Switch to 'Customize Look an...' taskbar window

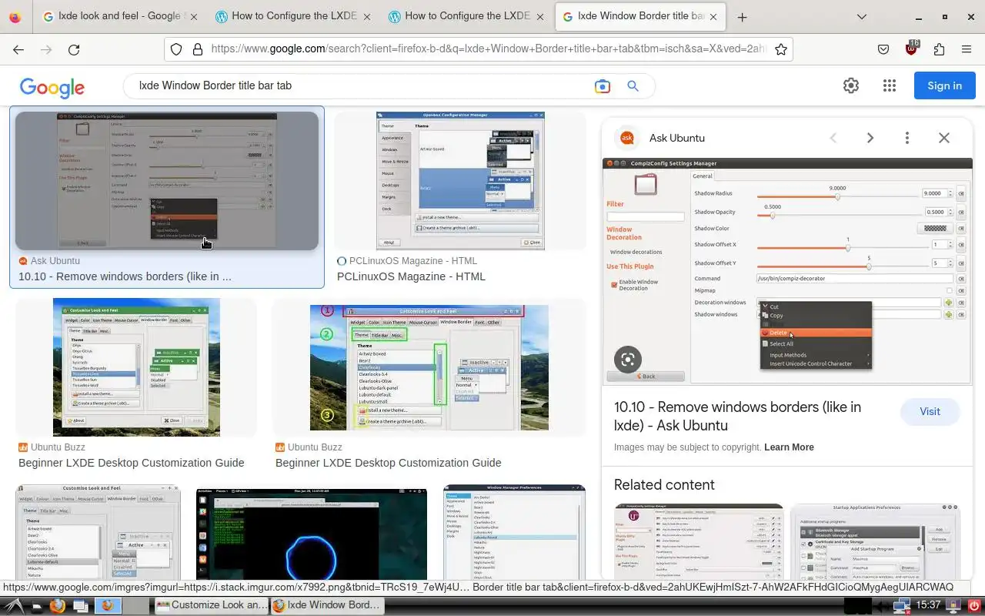211,605
